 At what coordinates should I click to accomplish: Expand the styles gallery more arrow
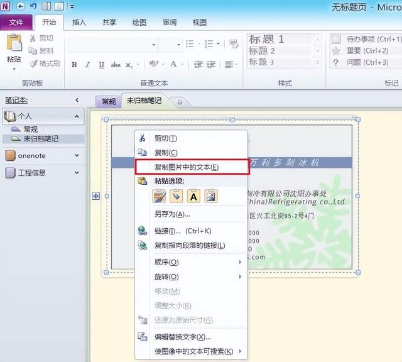[318, 62]
